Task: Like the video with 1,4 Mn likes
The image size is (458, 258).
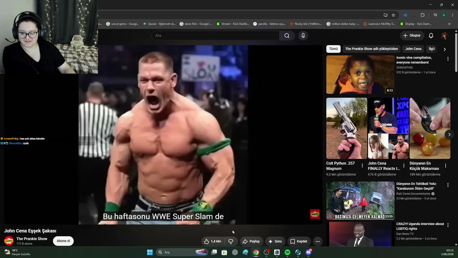Action: click(x=213, y=242)
